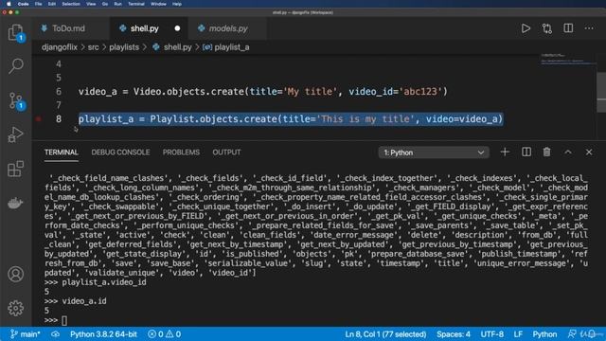Open the Terminal menu in menu bar
This screenshot has height=341, width=606.
[136, 4]
